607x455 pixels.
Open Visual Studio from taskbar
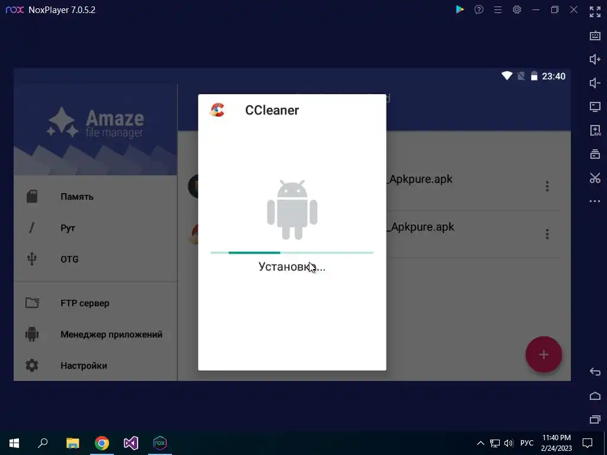click(x=131, y=443)
